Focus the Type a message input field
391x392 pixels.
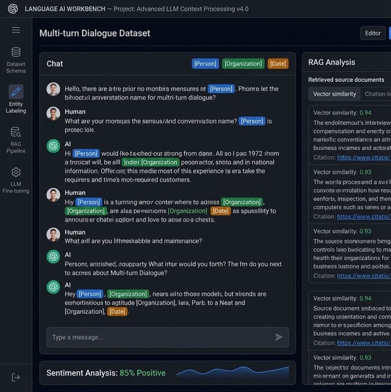[x=160, y=337]
